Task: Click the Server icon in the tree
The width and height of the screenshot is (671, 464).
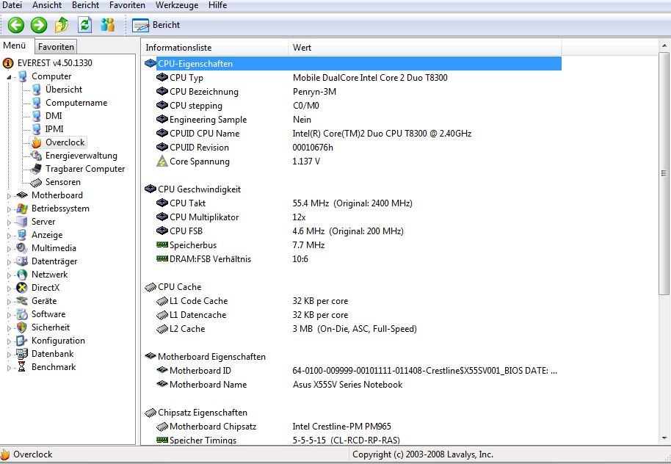Action: point(22,222)
